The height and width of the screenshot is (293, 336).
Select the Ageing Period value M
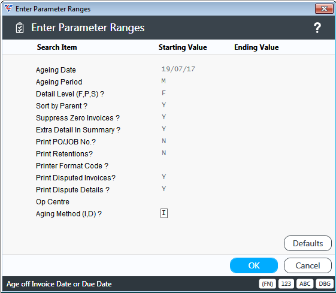pyautogui.click(x=164, y=81)
